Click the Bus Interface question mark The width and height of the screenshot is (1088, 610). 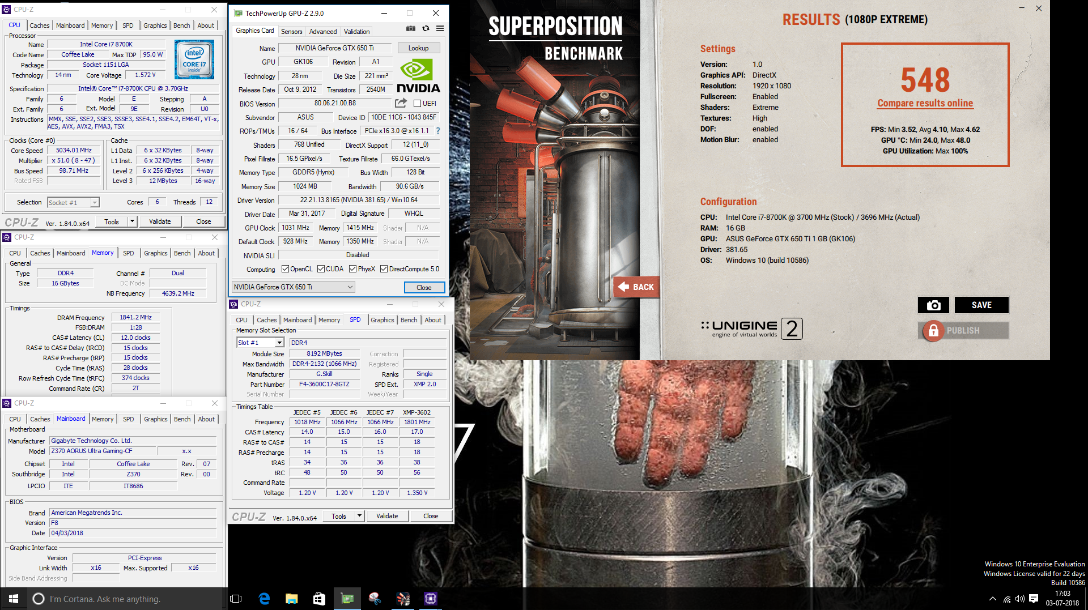click(437, 131)
